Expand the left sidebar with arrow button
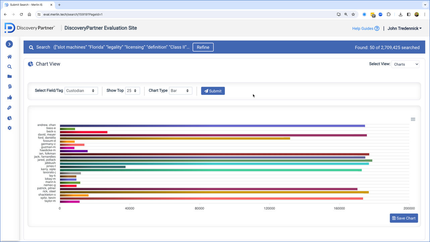Image resolution: width=430 pixels, height=242 pixels. (x=9, y=44)
